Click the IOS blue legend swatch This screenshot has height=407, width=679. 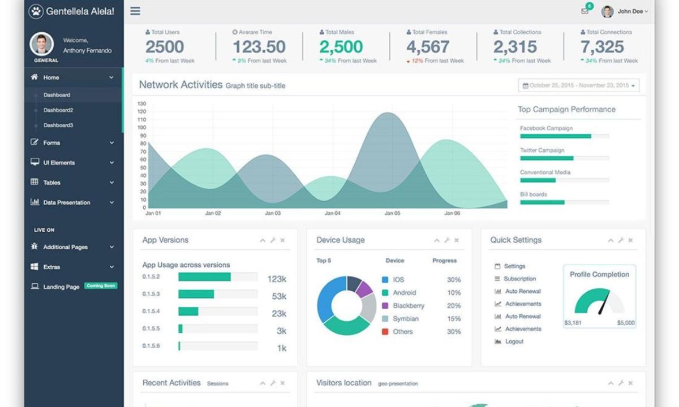coord(385,279)
